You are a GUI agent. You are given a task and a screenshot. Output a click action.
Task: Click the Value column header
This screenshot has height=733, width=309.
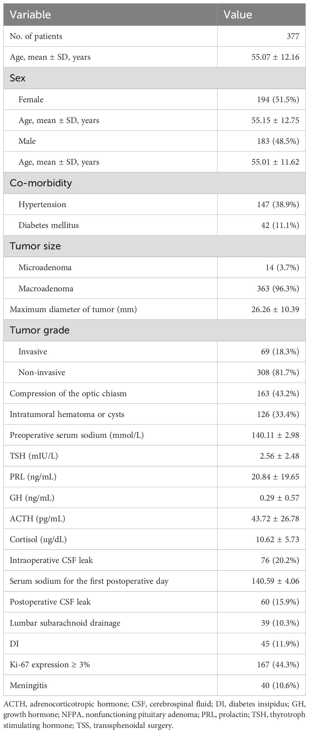(x=238, y=15)
